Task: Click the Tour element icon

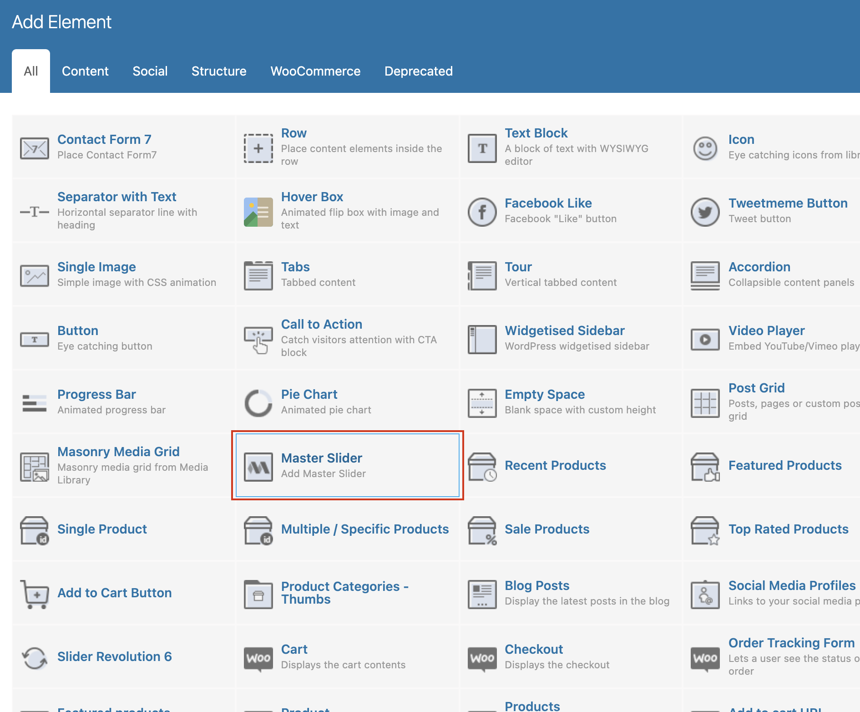Action: click(482, 275)
